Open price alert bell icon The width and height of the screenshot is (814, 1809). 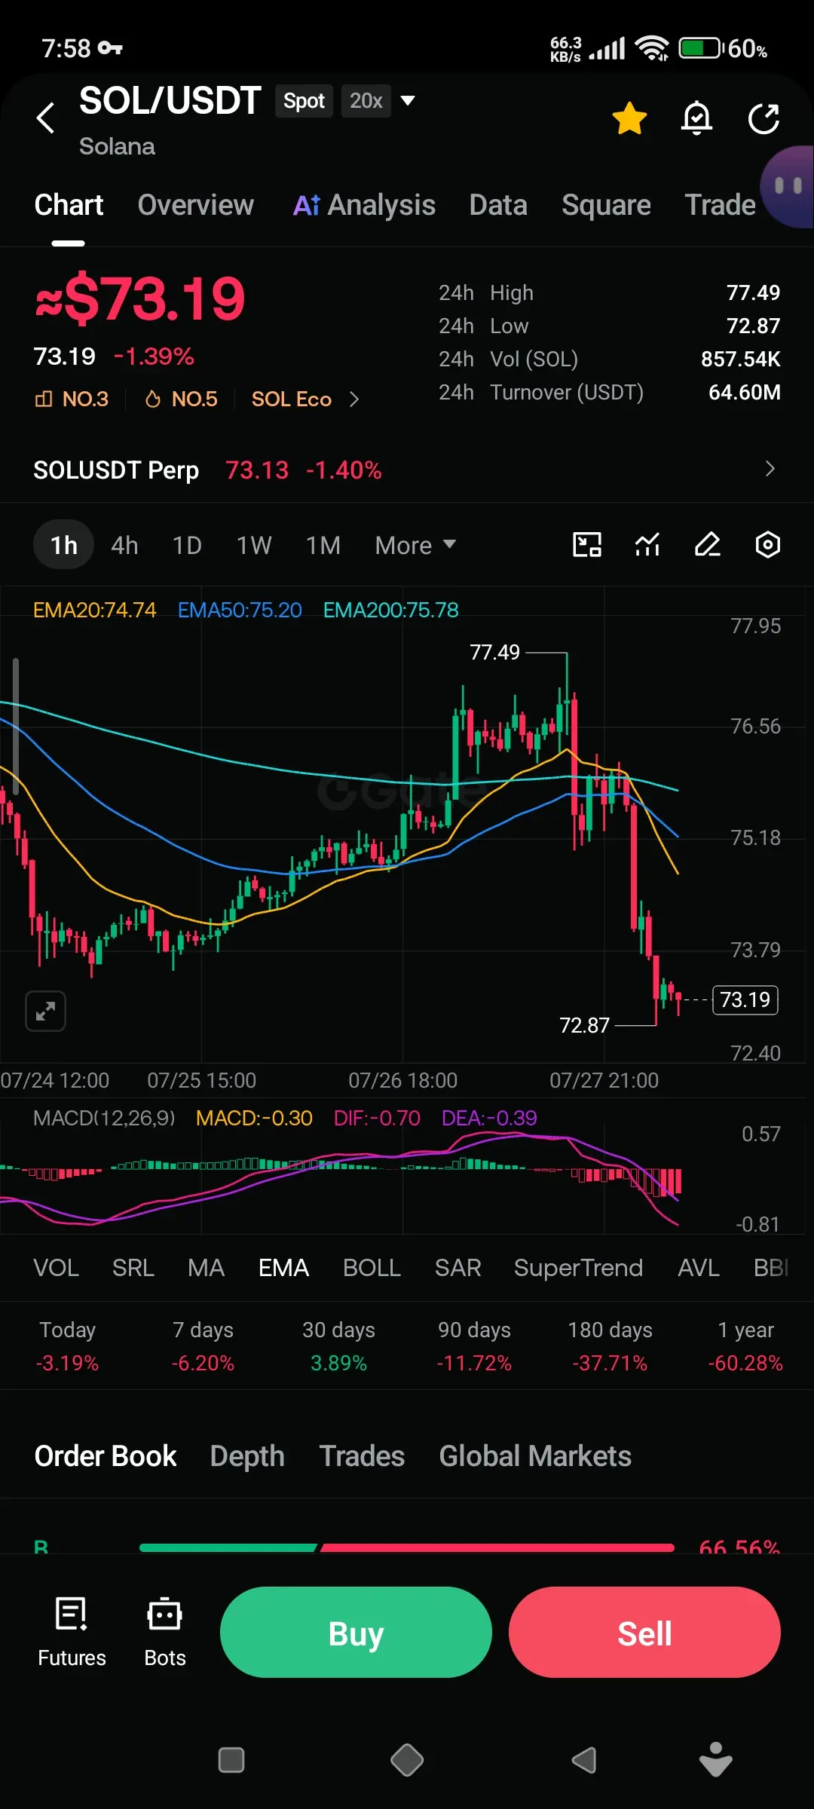[696, 118]
